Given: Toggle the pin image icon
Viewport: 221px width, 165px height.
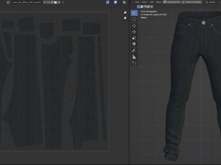Looking at the screenshot, I should 63,2.
